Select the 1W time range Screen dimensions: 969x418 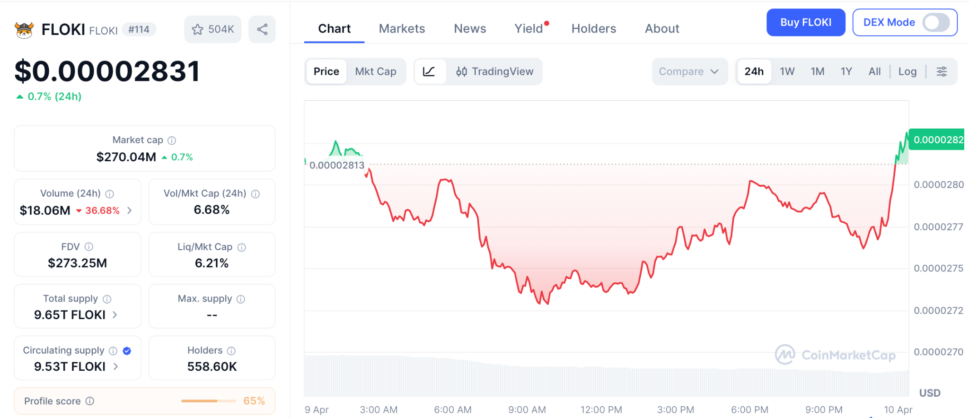pyautogui.click(x=787, y=71)
